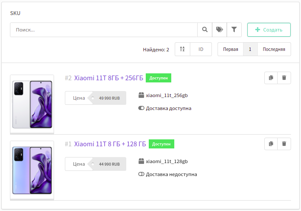Delete the Xiaomi 11T 256ГБ SKU
Screen dimensions: 301x211
pyautogui.click(x=284, y=78)
